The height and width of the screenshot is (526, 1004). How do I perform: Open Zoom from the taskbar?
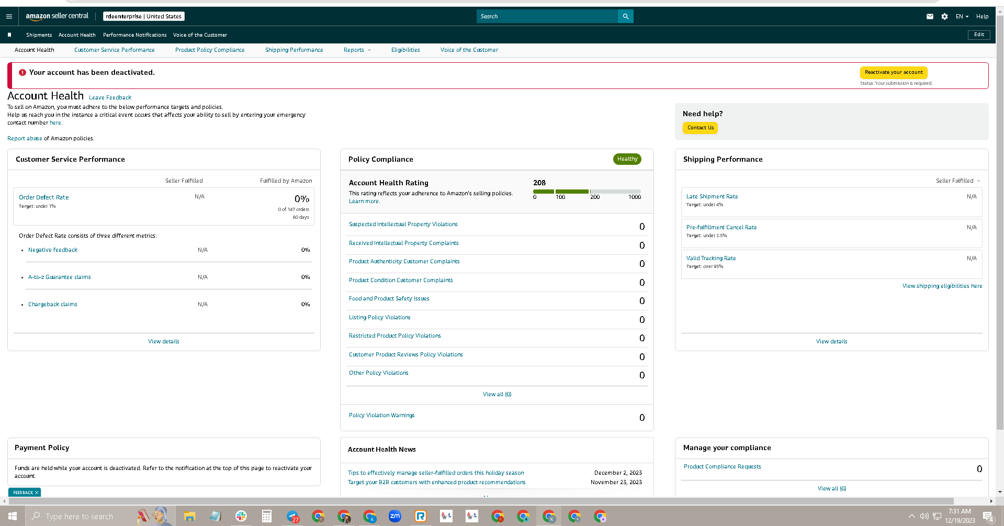click(395, 516)
